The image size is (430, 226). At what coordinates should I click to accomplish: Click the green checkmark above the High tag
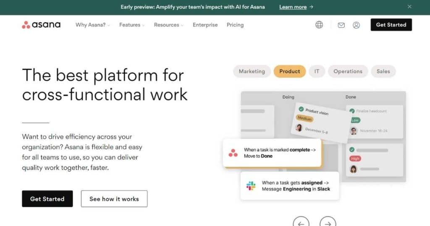[352, 150]
